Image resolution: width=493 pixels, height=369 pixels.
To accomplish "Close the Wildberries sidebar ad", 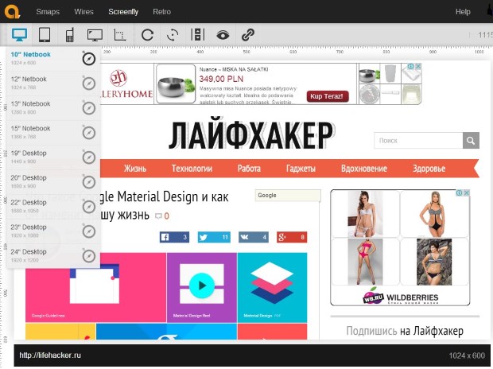I will point(467,192).
